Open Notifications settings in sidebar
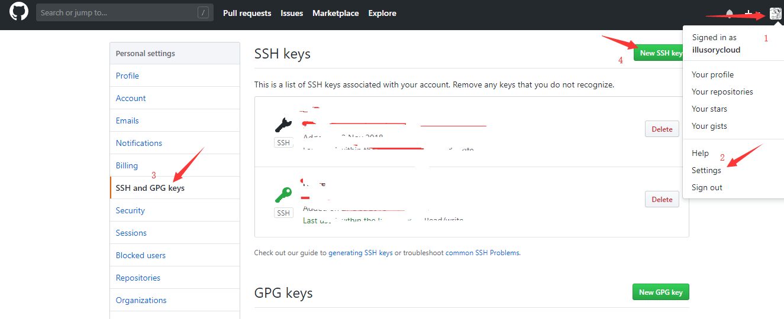Viewport: 784px width, 319px height. coord(175,143)
